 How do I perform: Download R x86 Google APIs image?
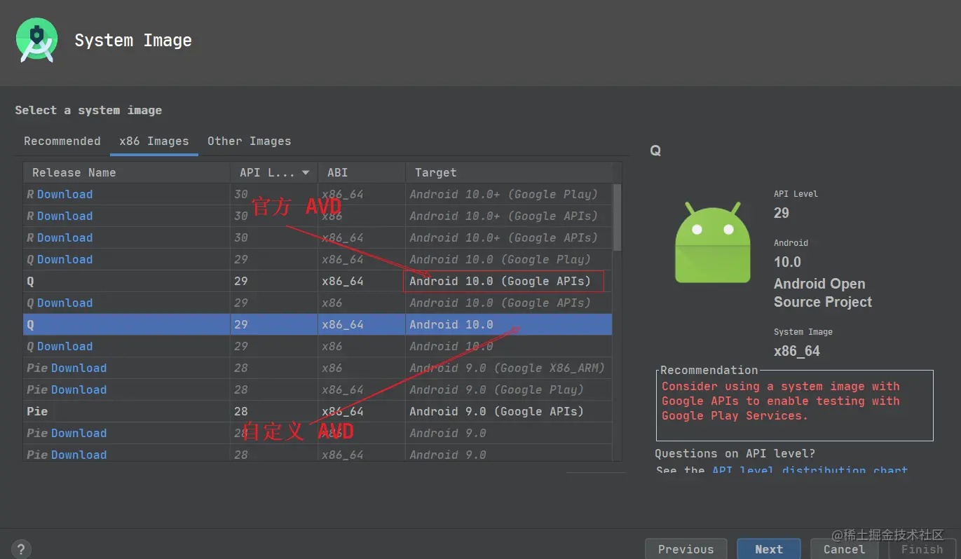64,216
